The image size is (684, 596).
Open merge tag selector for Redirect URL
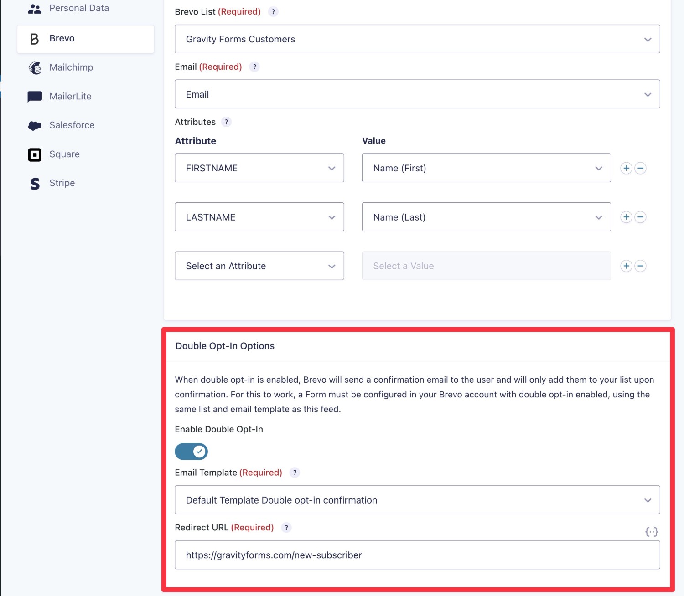(x=652, y=532)
